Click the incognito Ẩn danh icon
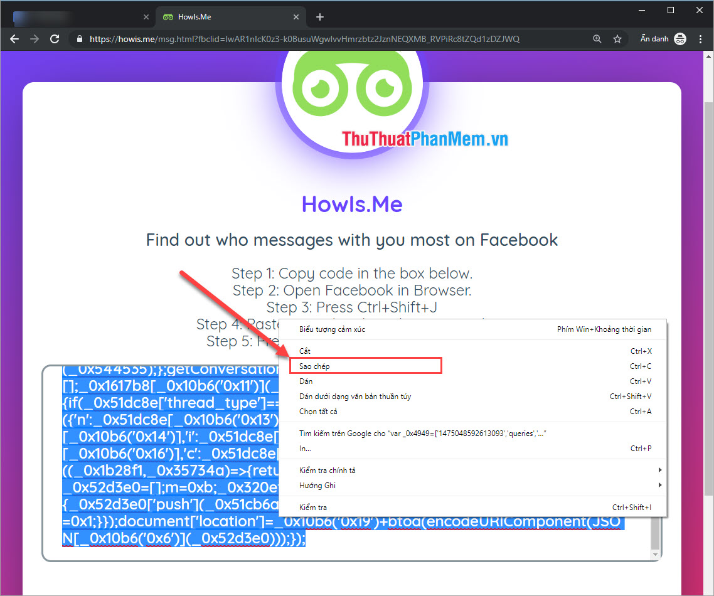Screen dimensions: 714x596 click(x=680, y=39)
